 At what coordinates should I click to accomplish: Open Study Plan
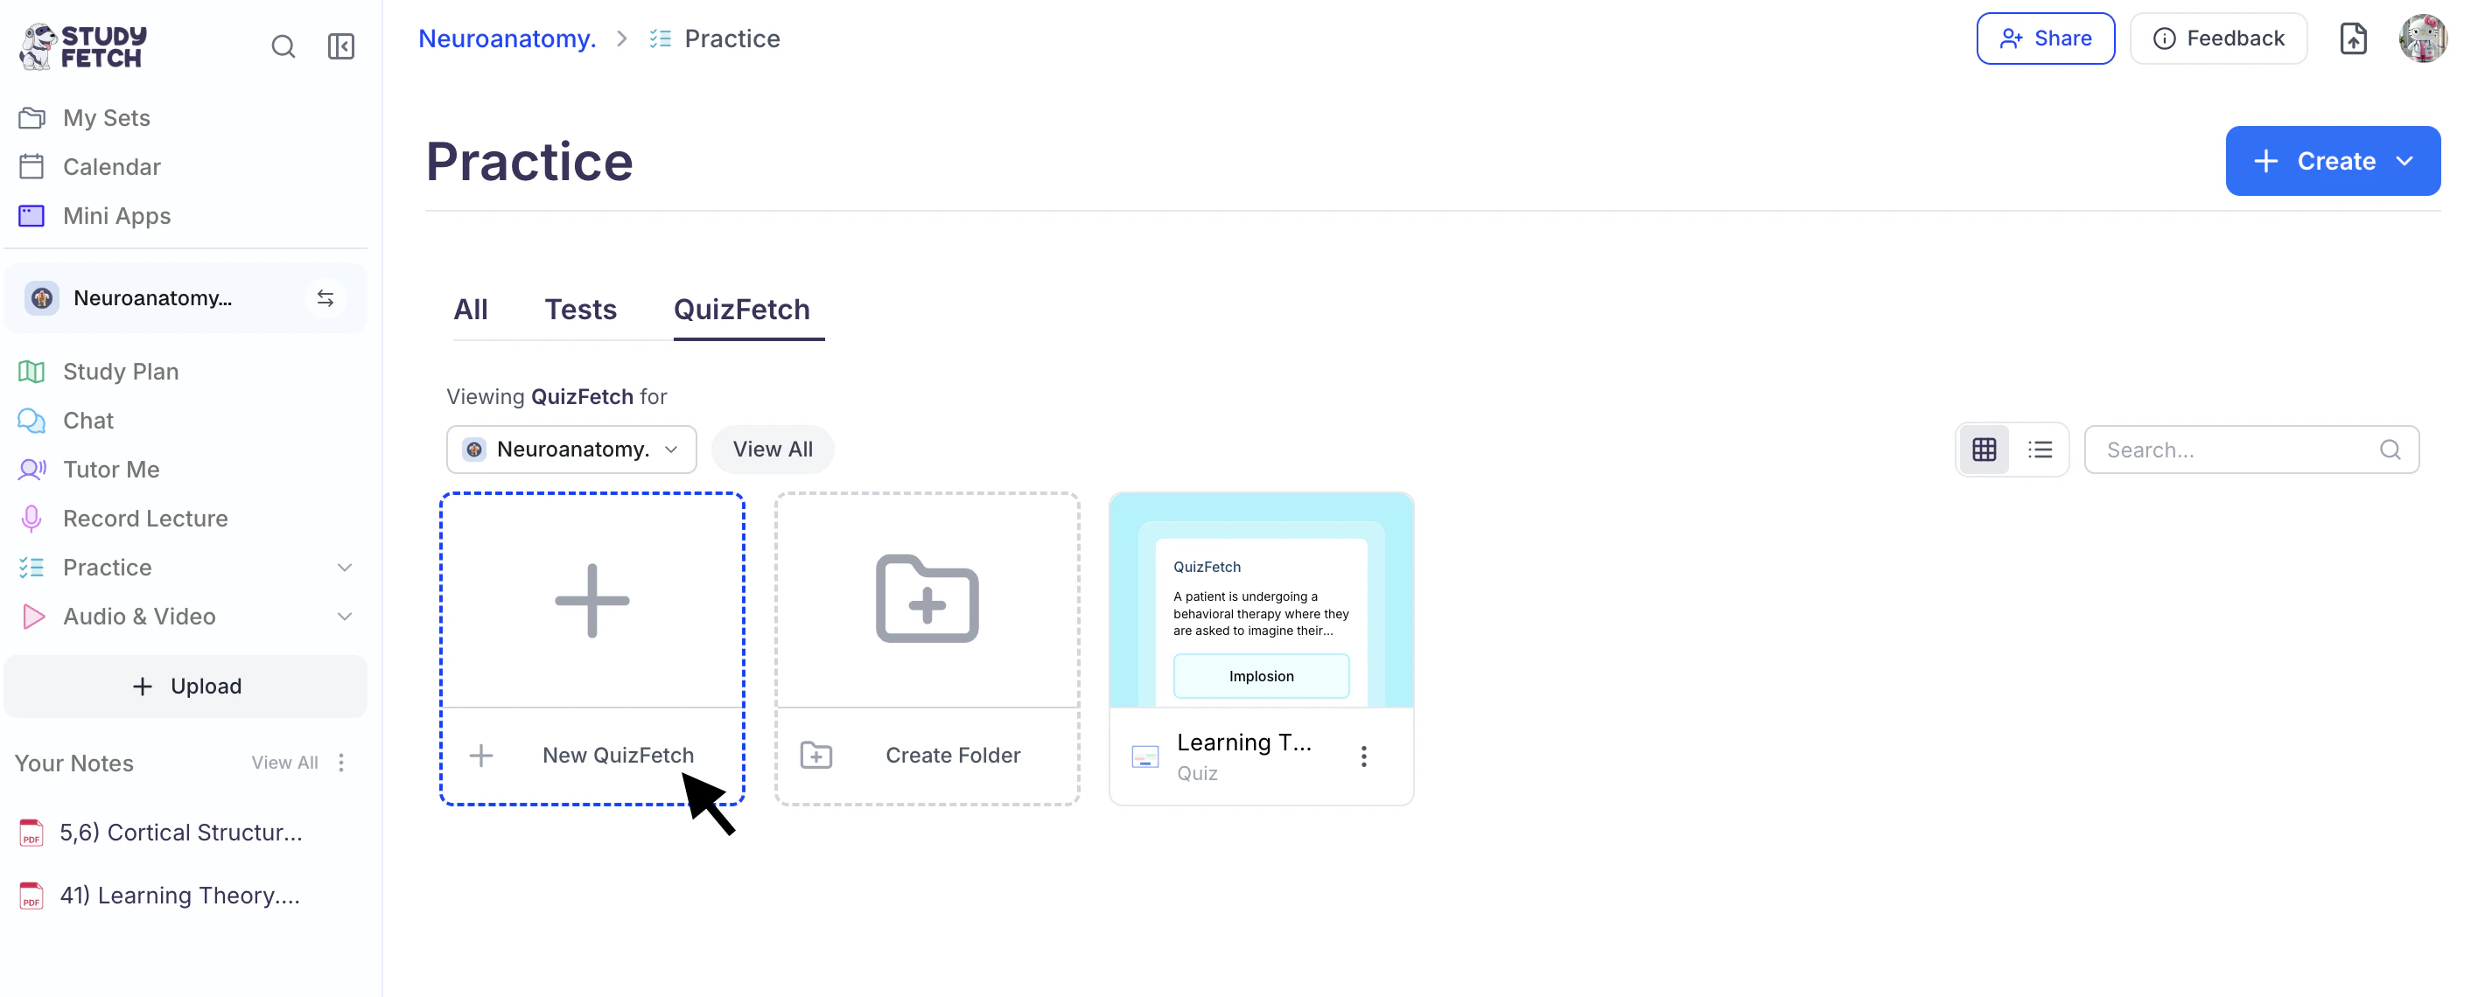(120, 371)
